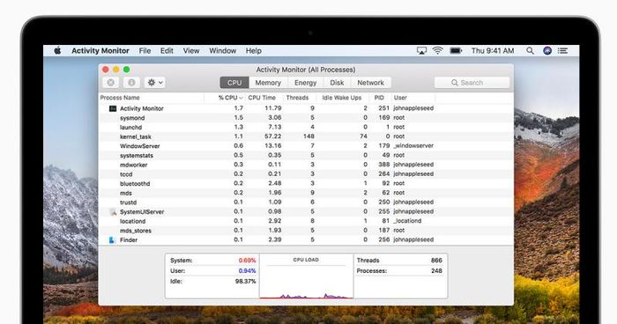Switch to the Energy tab

[x=305, y=83]
